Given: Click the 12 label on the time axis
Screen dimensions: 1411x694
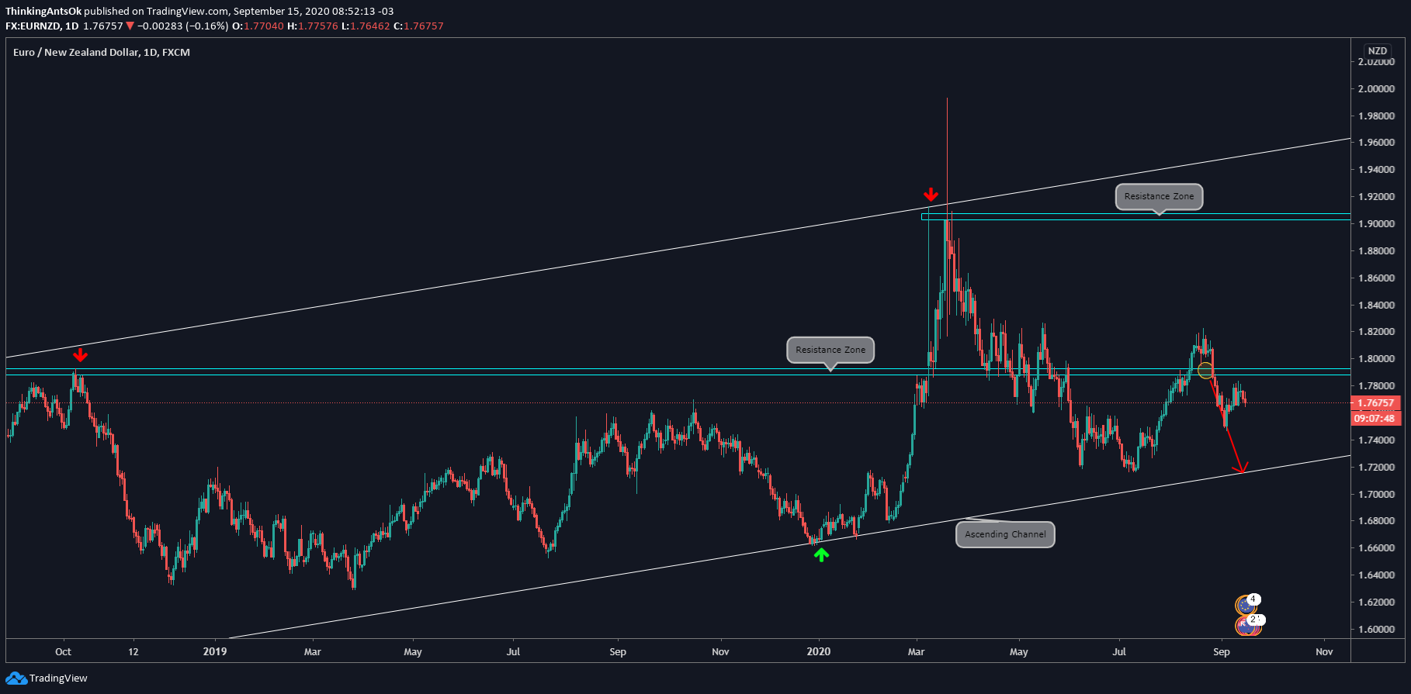Looking at the screenshot, I should click(x=133, y=652).
